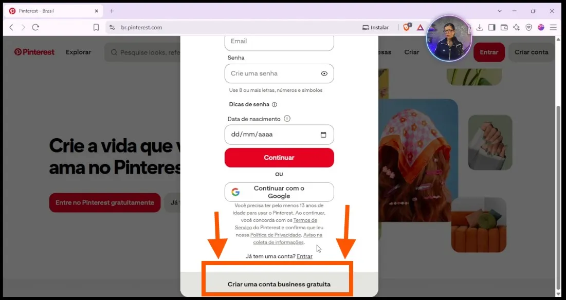This screenshot has height=300, width=566.
Task: Click the Data de nascimento label
Action: [x=254, y=119]
